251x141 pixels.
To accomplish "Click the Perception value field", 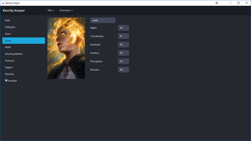I will tap(123, 61).
